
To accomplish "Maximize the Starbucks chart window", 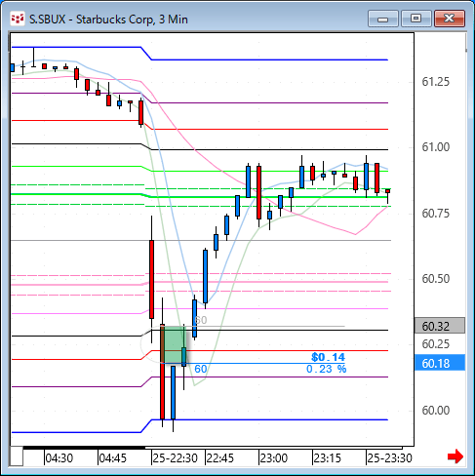I will point(416,19).
